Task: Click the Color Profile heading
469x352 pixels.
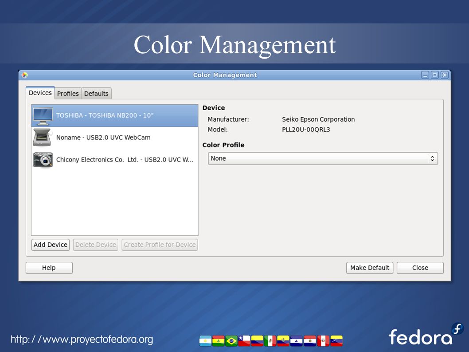Action: 223,145
